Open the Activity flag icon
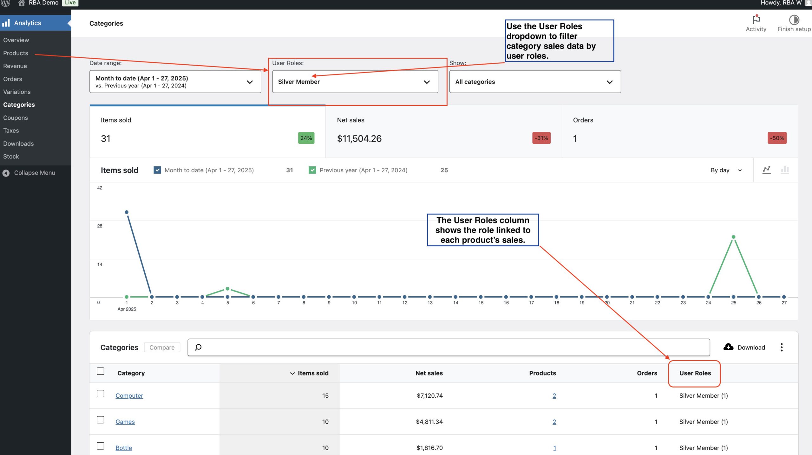The image size is (812, 455). click(x=756, y=20)
